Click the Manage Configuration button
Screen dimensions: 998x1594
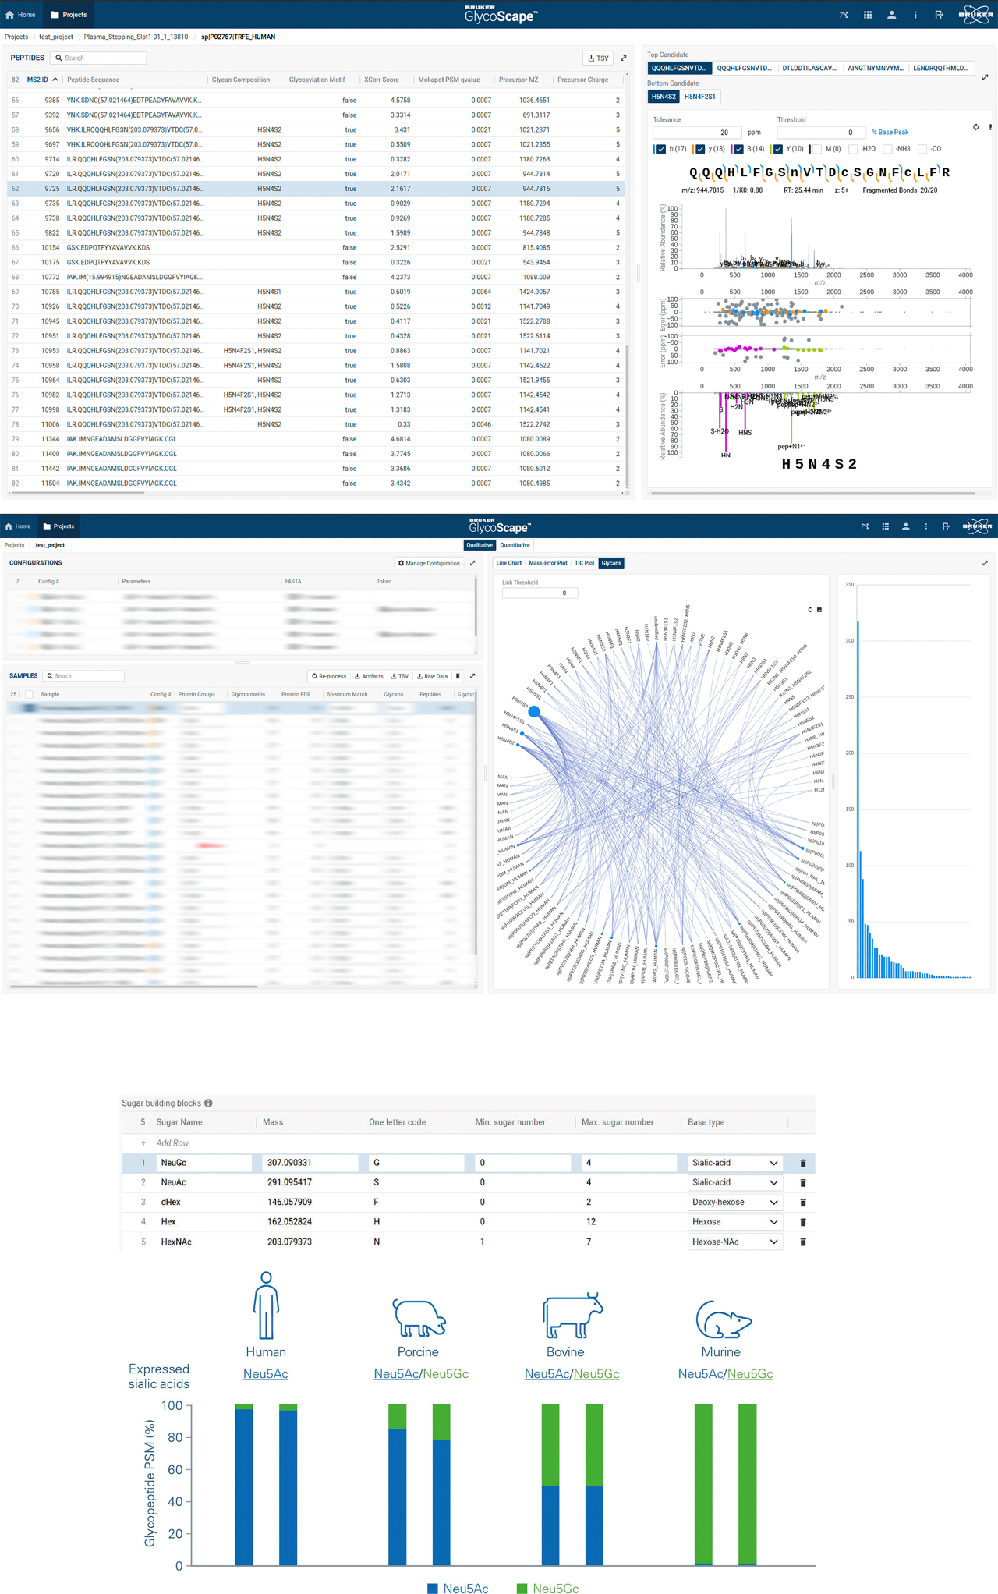[x=429, y=563]
